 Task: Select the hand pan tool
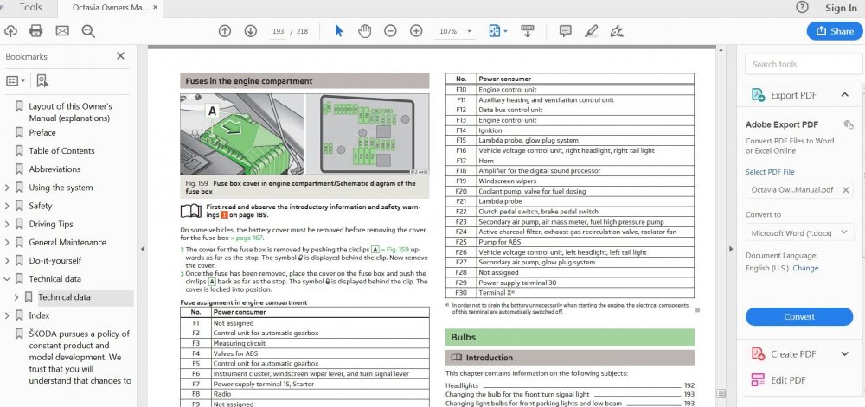365,31
